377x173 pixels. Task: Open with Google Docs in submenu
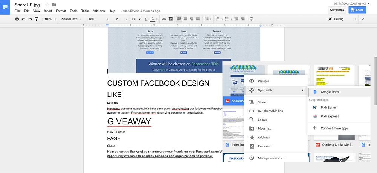point(339,92)
